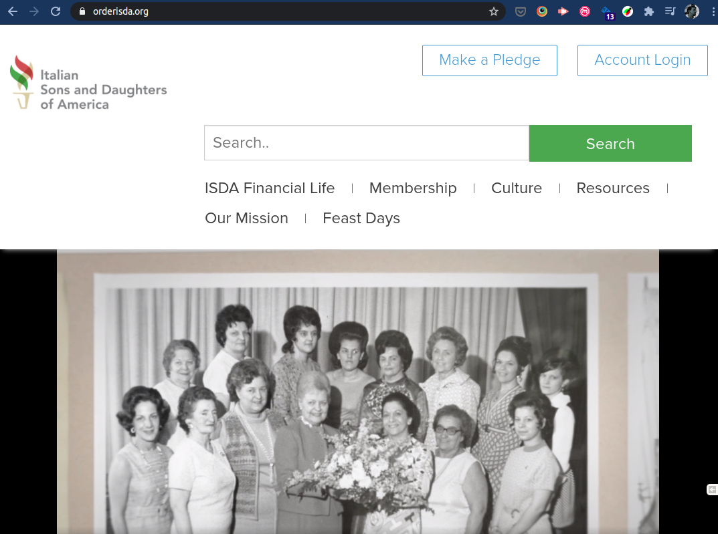Open the Account Login page

(x=642, y=60)
